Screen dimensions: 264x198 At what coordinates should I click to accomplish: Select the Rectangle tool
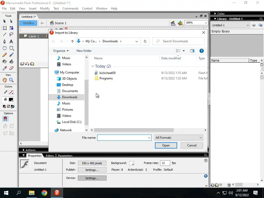[x=11, y=48]
